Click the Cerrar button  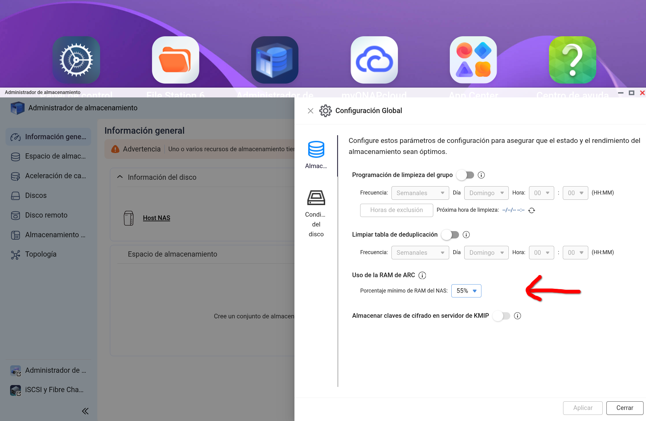625,408
